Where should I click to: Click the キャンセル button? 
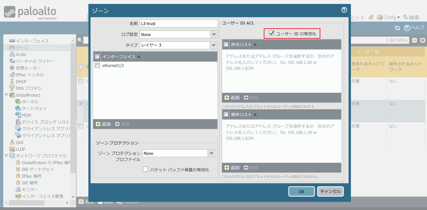[330, 192]
